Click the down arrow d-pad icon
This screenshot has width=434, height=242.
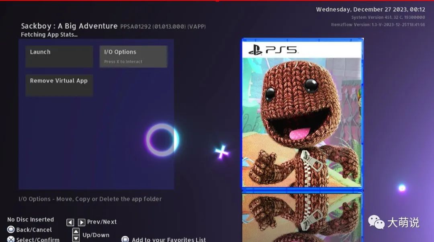(x=76, y=238)
